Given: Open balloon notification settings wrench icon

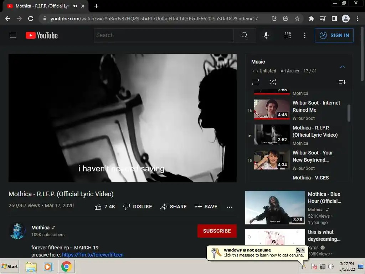Looking at the screenshot, I should (298, 250).
